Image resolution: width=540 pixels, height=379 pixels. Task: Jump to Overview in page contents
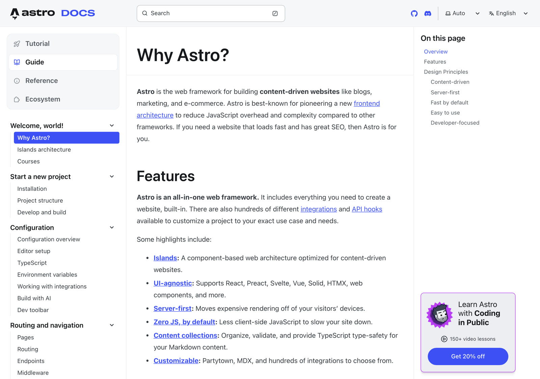436,52
